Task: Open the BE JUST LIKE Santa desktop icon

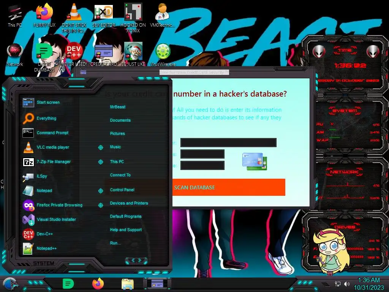Action: point(133,55)
